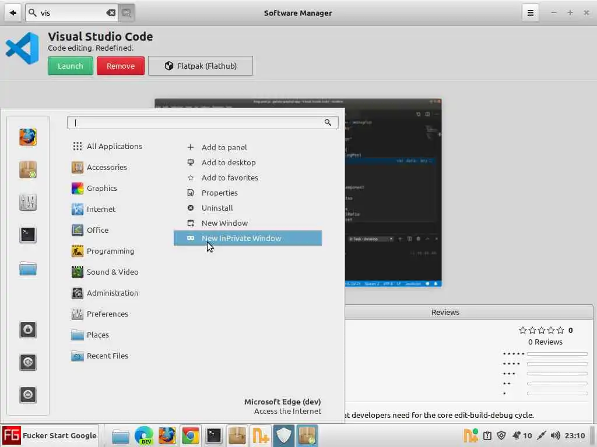Click the application menu search box
This screenshot has width=597, height=447.
202,122
